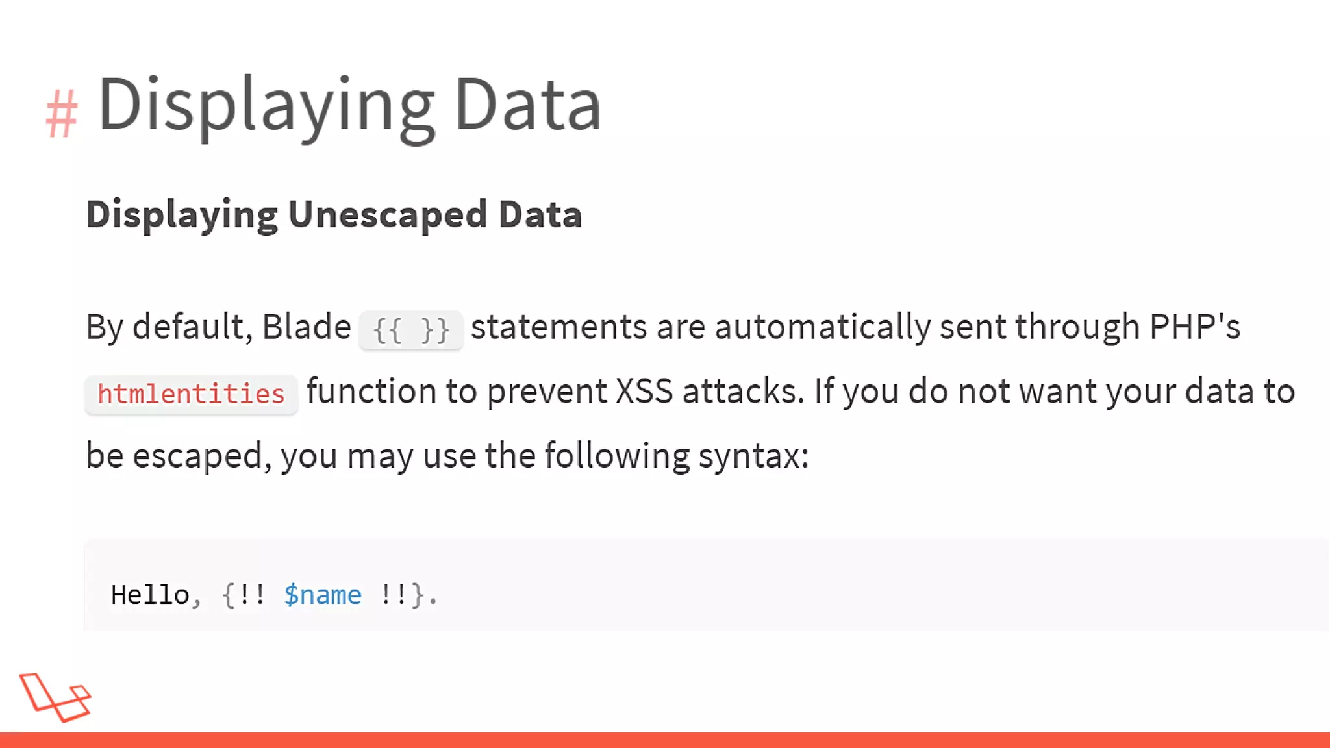Image resolution: width=1330 pixels, height=748 pixels.
Task: Click the word Blade in paragraph
Action: (307, 327)
